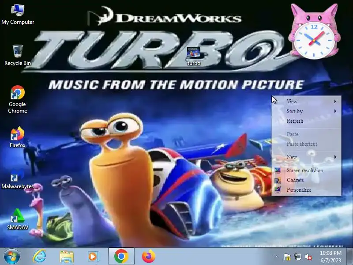Click the Gadgets menu icon
This screenshot has width=353, height=265.
(x=278, y=180)
